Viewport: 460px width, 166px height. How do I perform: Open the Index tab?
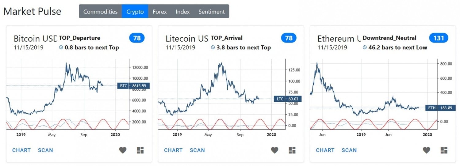[182, 12]
